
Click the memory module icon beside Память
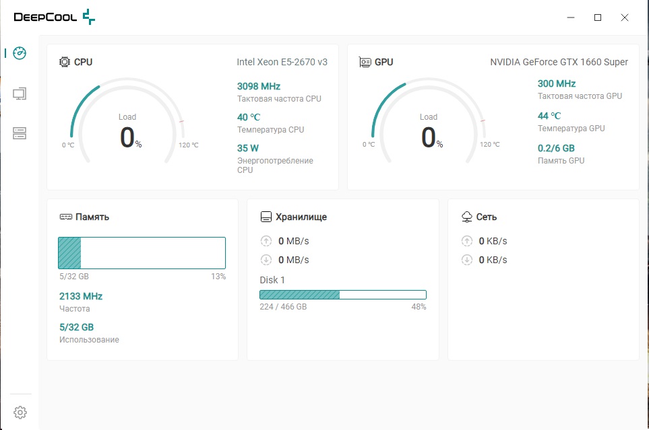coord(66,217)
